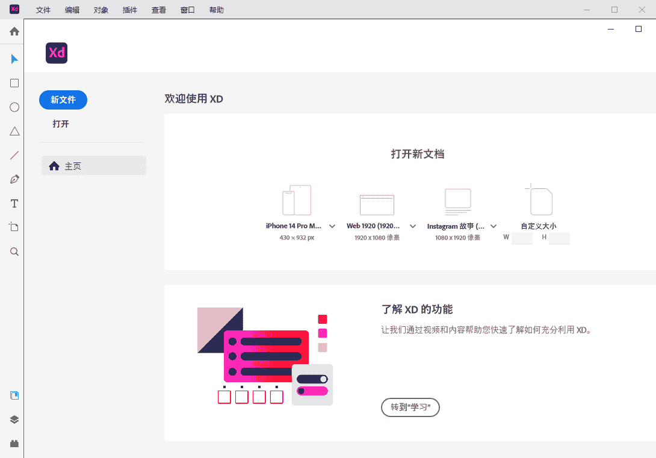656x458 pixels.
Task: Select the Ellipse tool
Action: click(14, 107)
